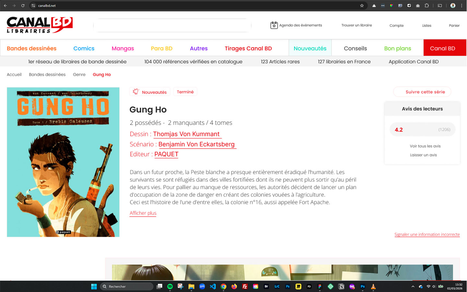Viewport: 467px width, 292px height.
Task: Reload the page with the refresh icon
Action: (23, 6)
